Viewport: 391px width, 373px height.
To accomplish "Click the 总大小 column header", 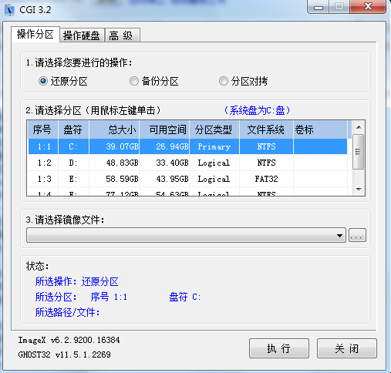I will pyautogui.click(x=114, y=129).
